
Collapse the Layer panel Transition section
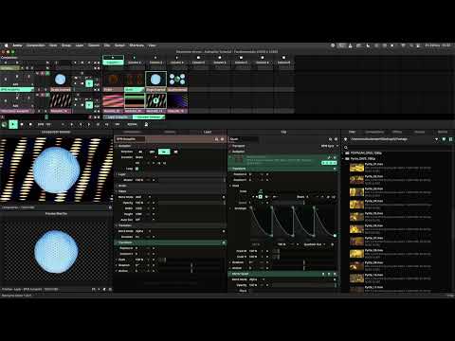pos(117,225)
